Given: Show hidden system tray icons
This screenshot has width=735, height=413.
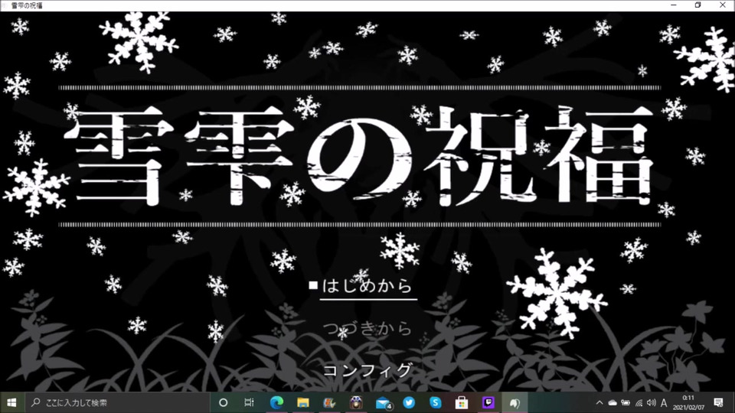Looking at the screenshot, I should click(599, 403).
